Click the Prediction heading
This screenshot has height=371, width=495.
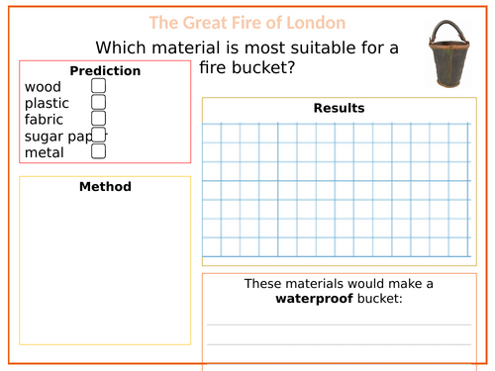click(105, 71)
